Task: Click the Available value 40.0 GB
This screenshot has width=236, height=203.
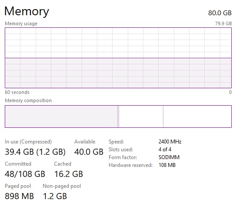Action: point(89,152)
